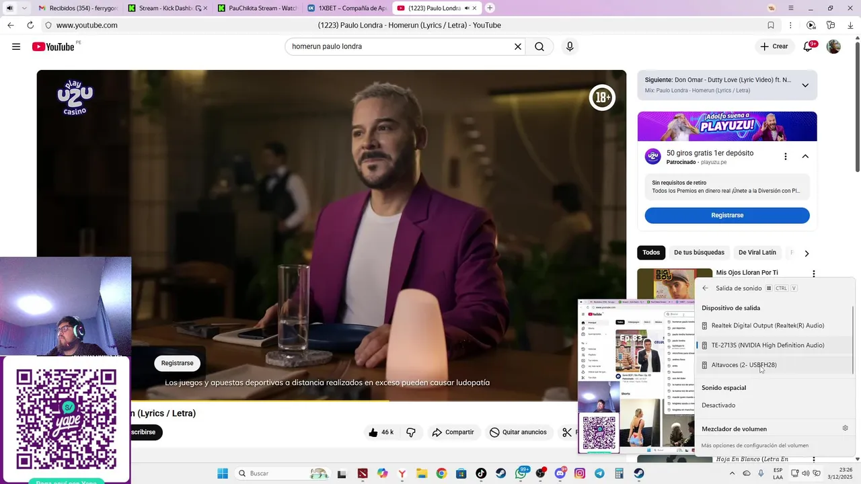The width and height of the screenshot is (861, 484).
Task: Click Desactivado under Sonido espacial
Action: coord(718,405)
